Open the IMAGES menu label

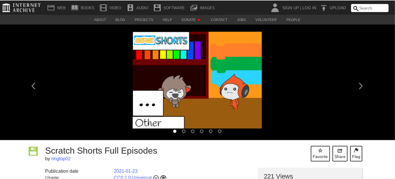(207, 8)
